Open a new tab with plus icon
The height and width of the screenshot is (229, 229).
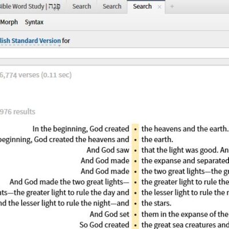pyautogui.click(x=172, y=6)
